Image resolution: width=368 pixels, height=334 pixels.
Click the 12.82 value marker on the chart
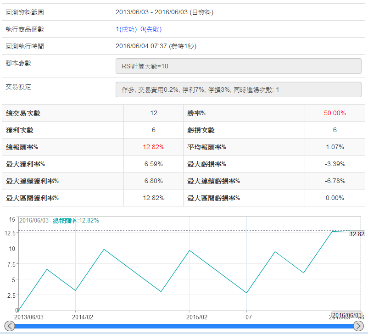click(357, 234)
